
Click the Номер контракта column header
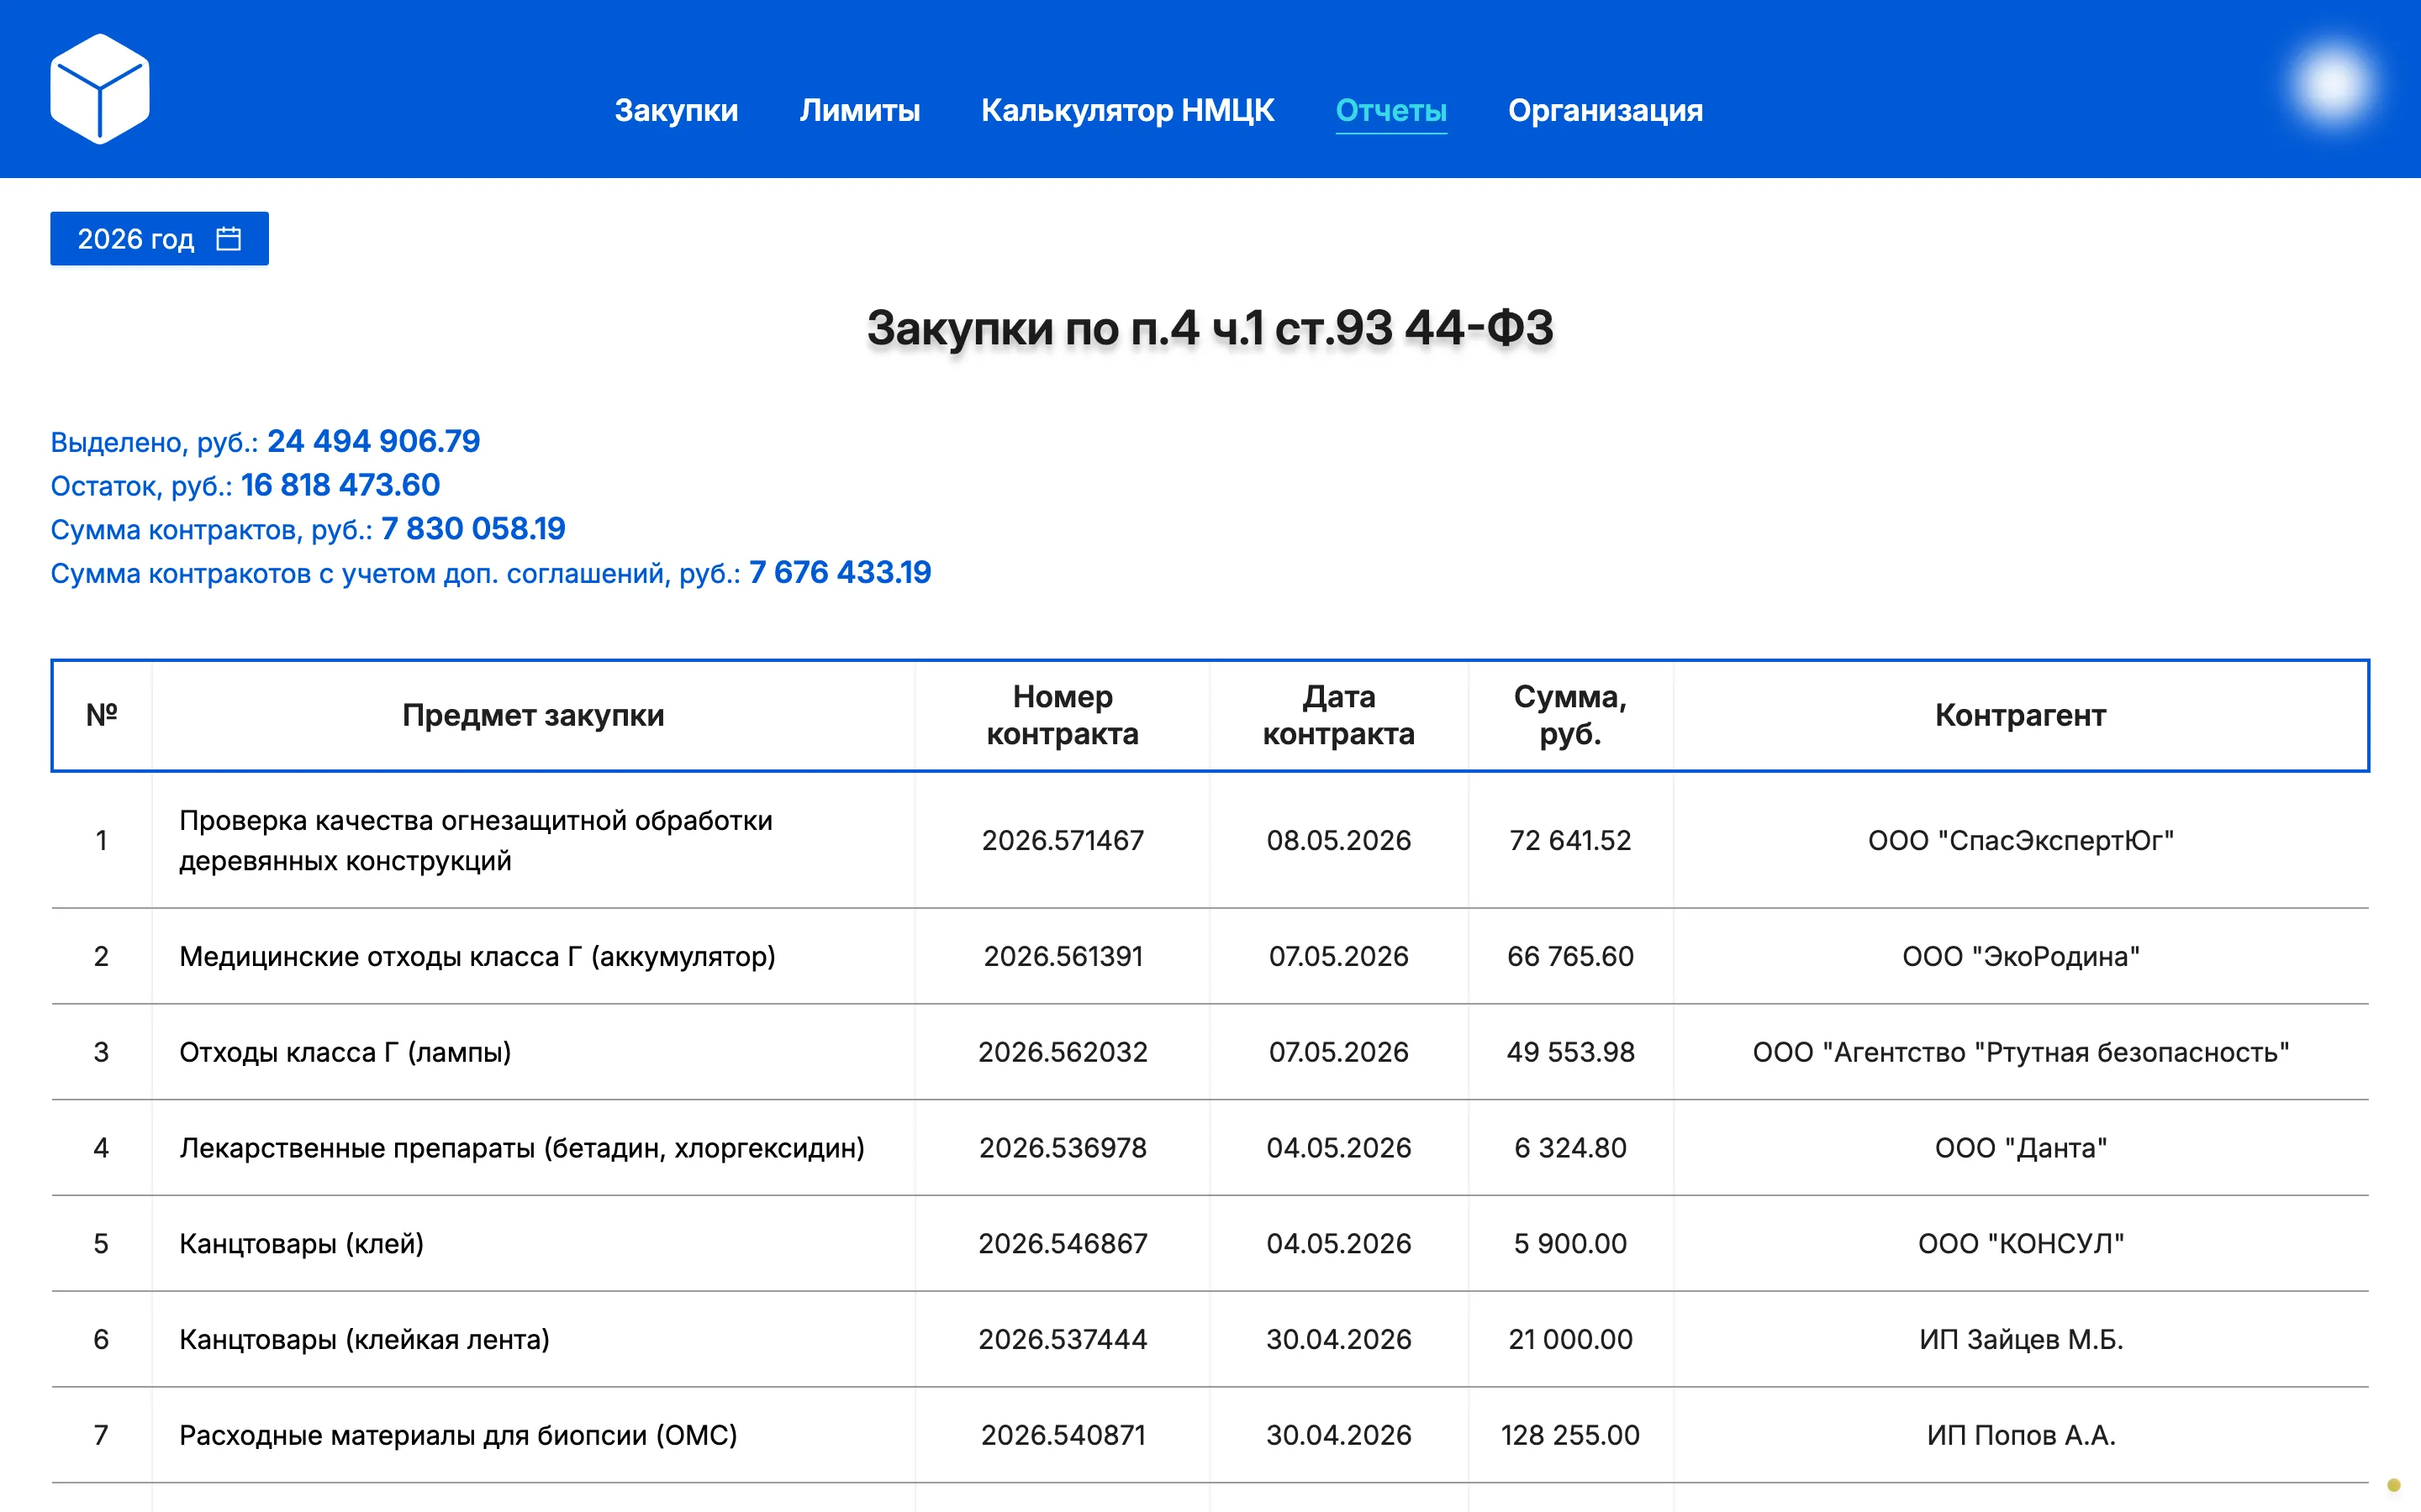coord(1063,715)
